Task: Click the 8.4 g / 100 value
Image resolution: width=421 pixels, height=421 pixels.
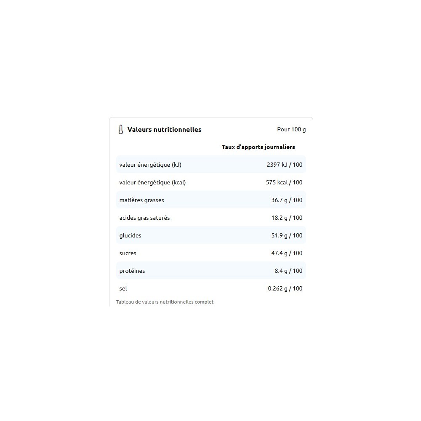Action: pos(288,271)
